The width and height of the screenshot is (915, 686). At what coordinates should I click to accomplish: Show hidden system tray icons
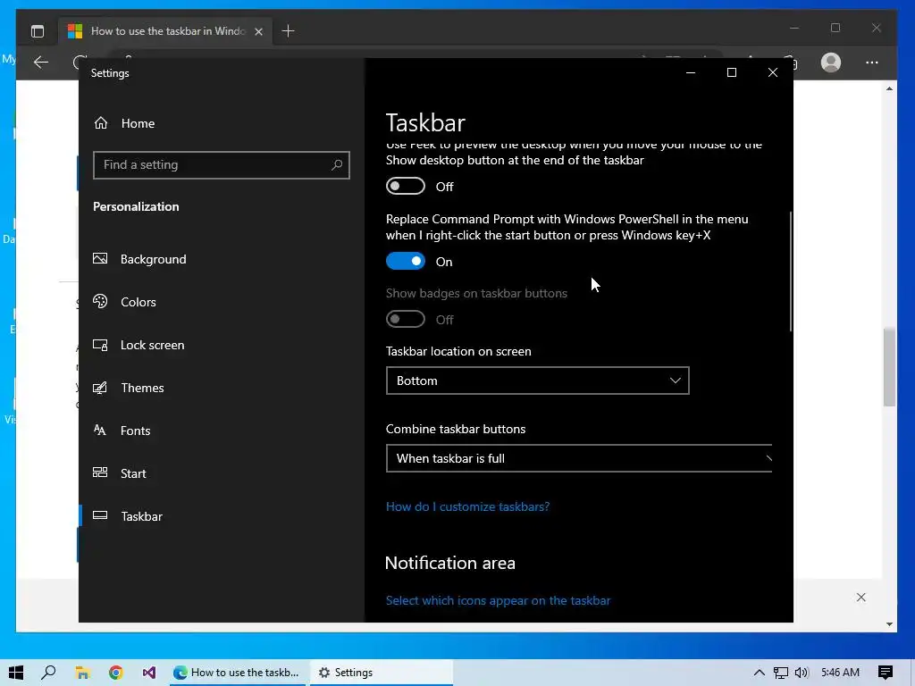point(760,673)
